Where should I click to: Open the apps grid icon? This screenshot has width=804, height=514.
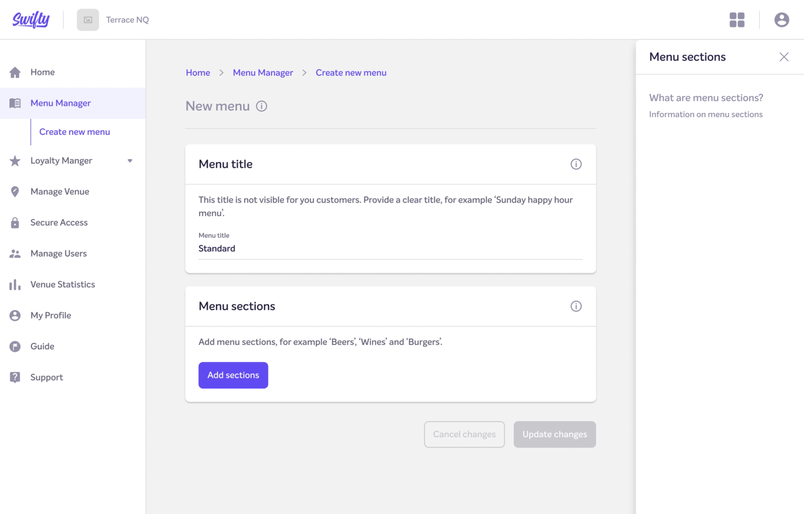pyautogui.click(x=737, y=20)
